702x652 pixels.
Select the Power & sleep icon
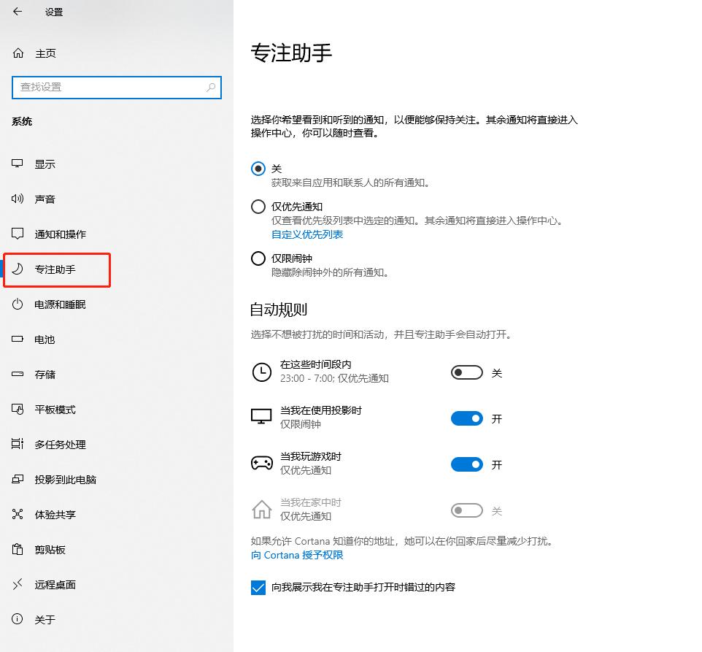coord(17,304)
